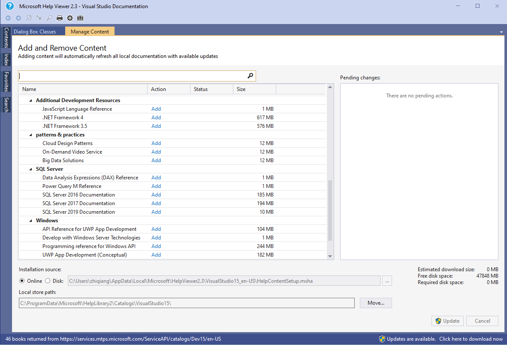Sort by the Action column header
Image resolution: width=507 pixels, height=345 pixels.
pos(169,89)
